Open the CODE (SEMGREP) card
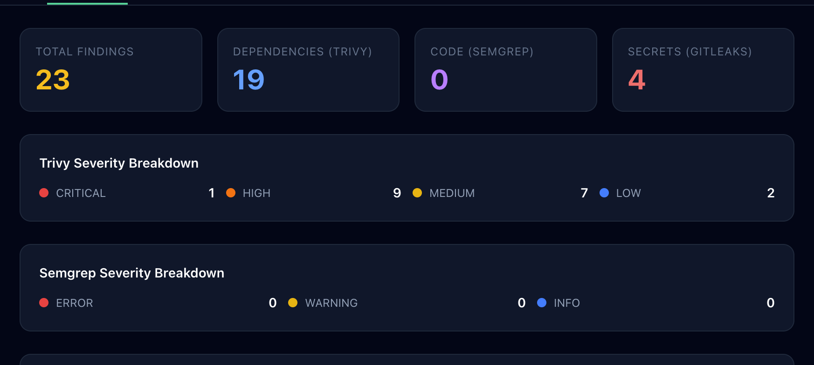Screen dimensions: 814x365 tap(505, 70)
